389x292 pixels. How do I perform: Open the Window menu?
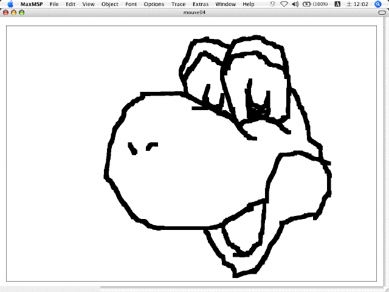pos(225,4)
